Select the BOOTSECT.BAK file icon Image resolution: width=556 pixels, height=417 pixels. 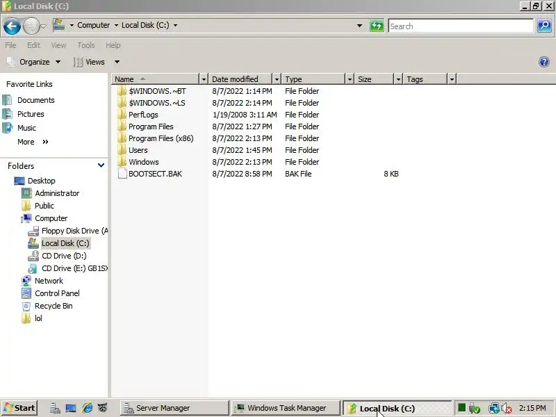122,174
